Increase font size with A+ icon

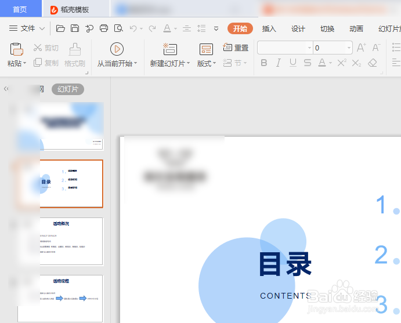pyautogui.click(x=362, y=48)
